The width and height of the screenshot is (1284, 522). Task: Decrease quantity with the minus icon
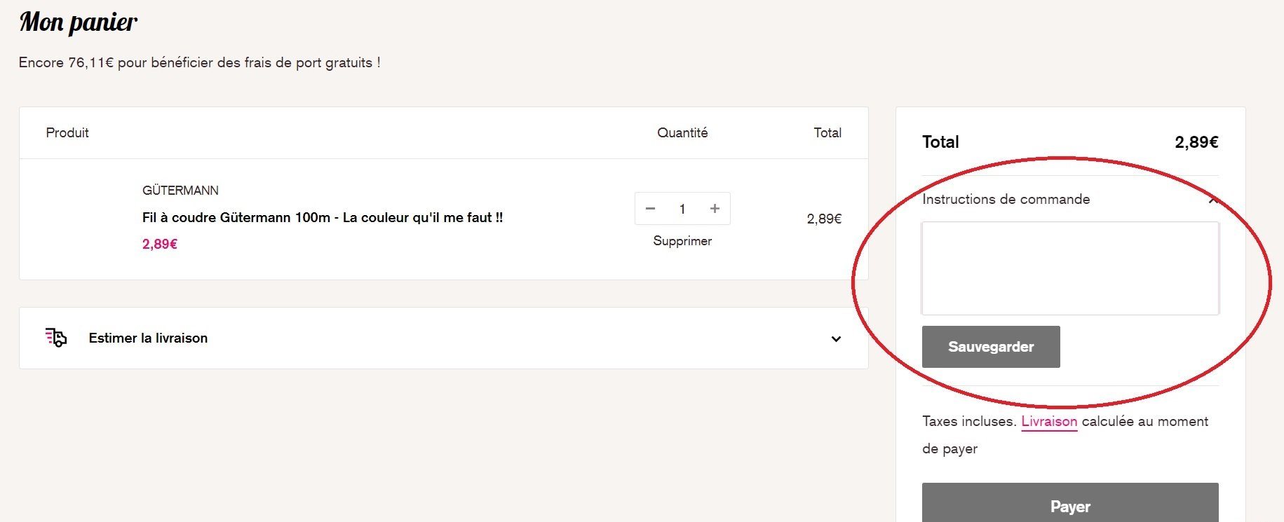[650, 209]
